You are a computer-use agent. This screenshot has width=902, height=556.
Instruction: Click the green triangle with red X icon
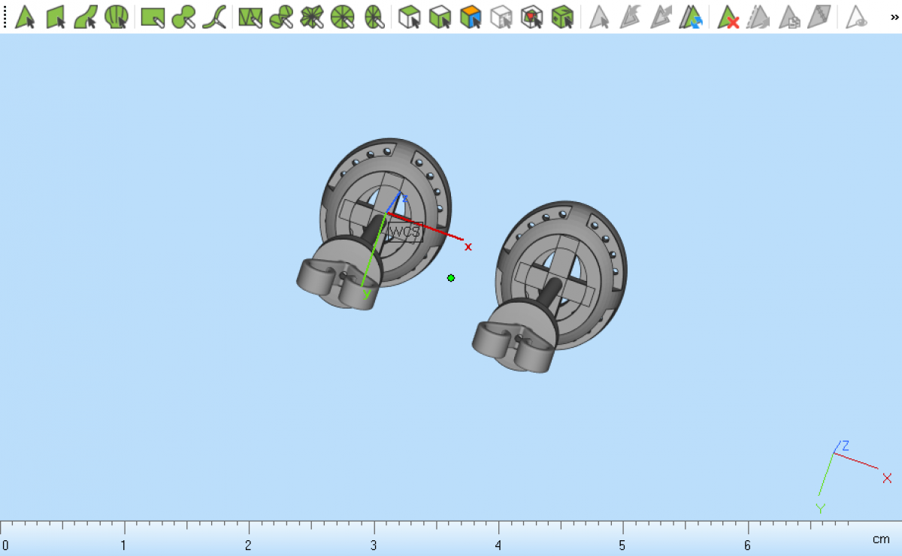[728, 17]
